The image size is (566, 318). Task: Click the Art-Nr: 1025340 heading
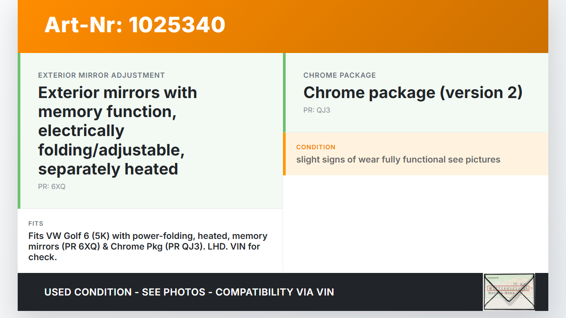(135, 25)
